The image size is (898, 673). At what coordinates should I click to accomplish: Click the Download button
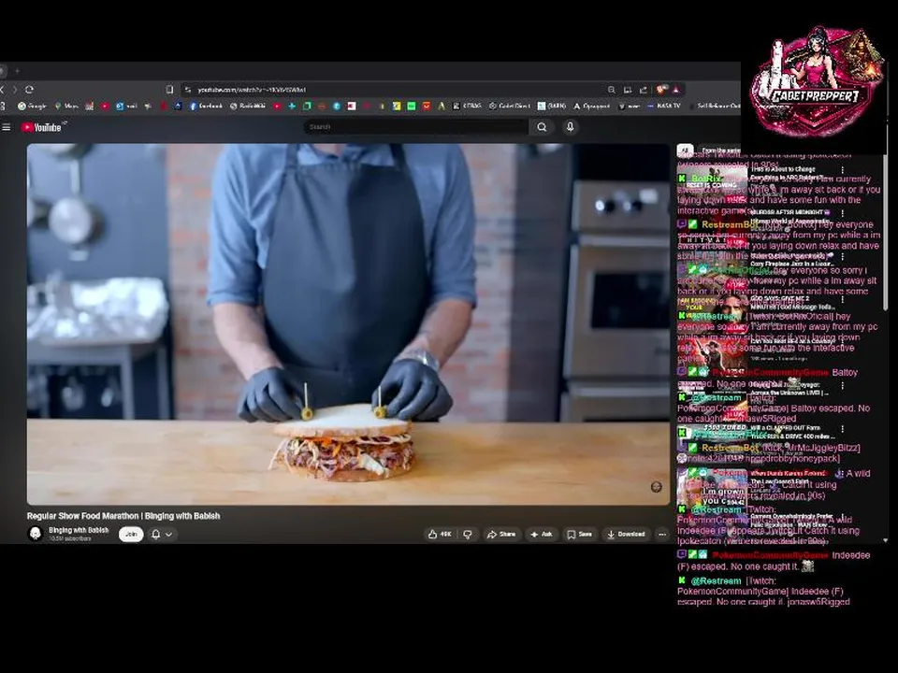(626, 534)
